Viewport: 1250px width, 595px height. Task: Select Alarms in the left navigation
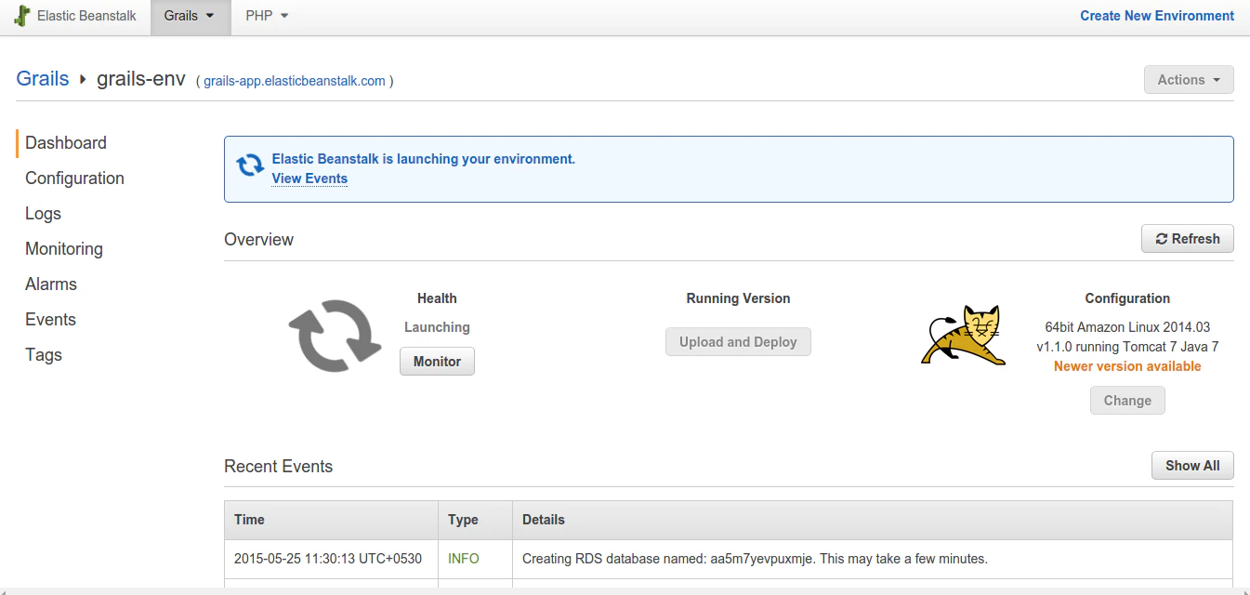[x=51, y=284]
